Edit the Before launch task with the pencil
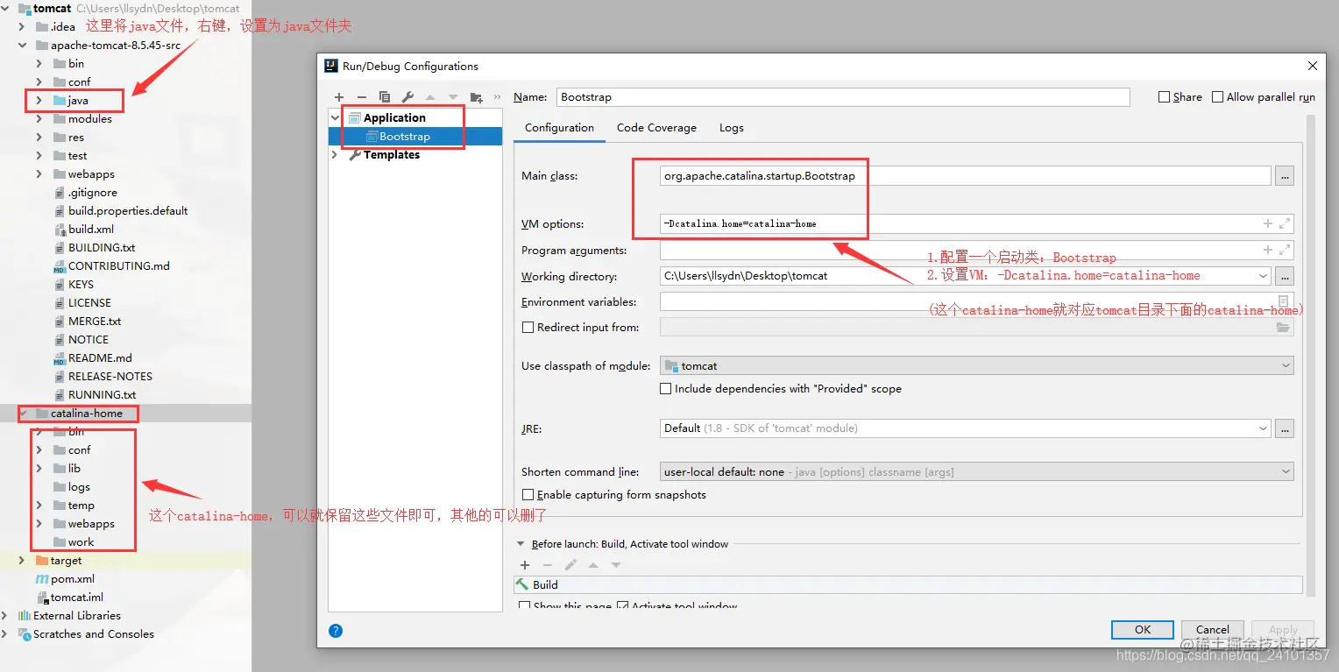The height and width of the screenshot is (672, 1339). (570, 565)
